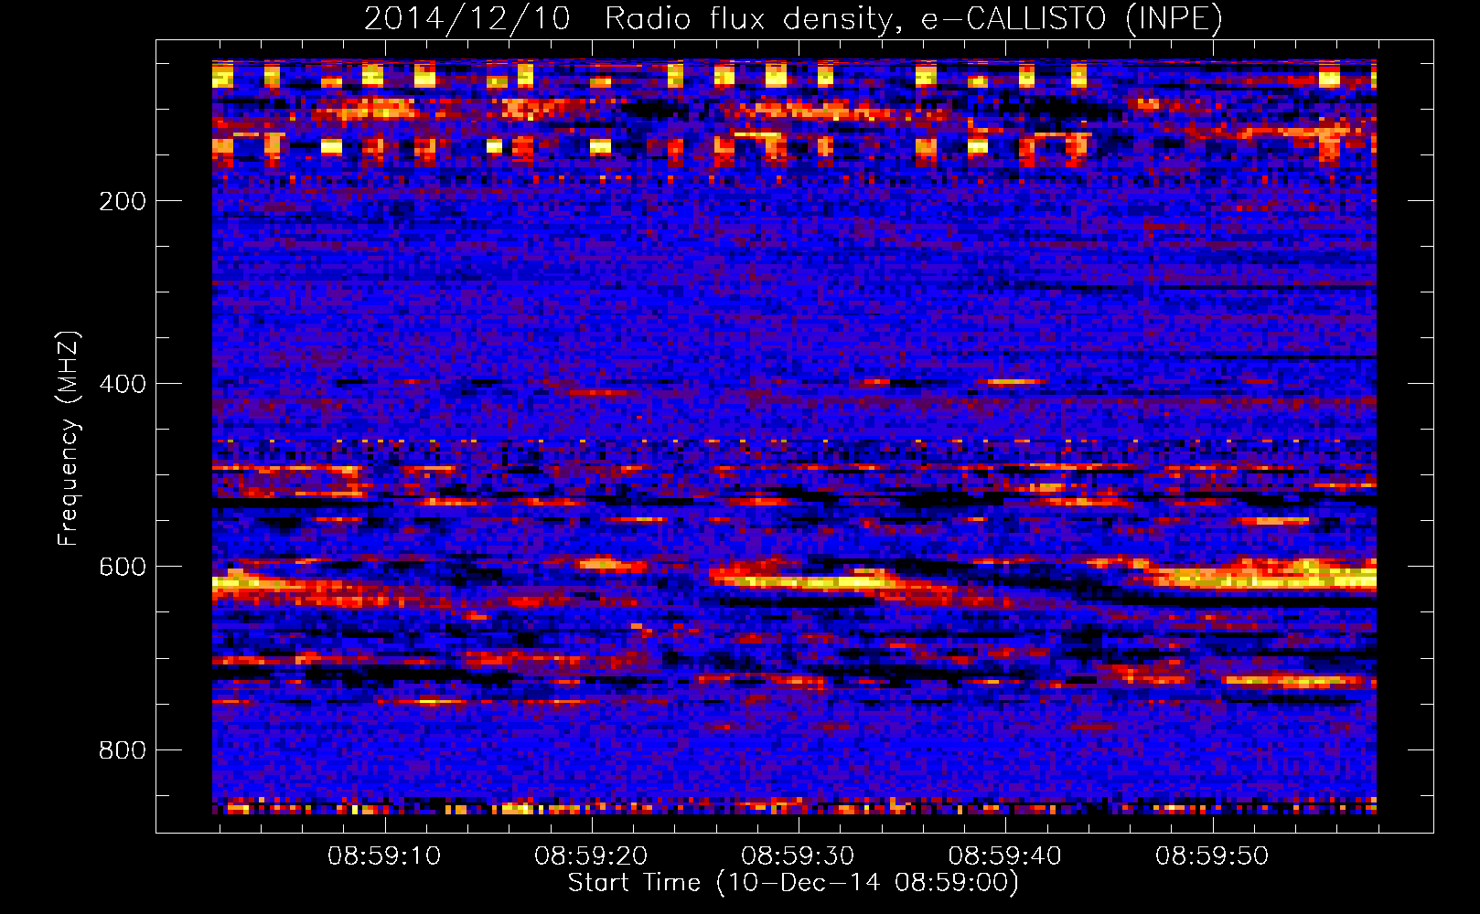1480x914 pixels.
Task: Click the 'Frequency (MHZ)' axis label
Action: (x=69, y=439)
